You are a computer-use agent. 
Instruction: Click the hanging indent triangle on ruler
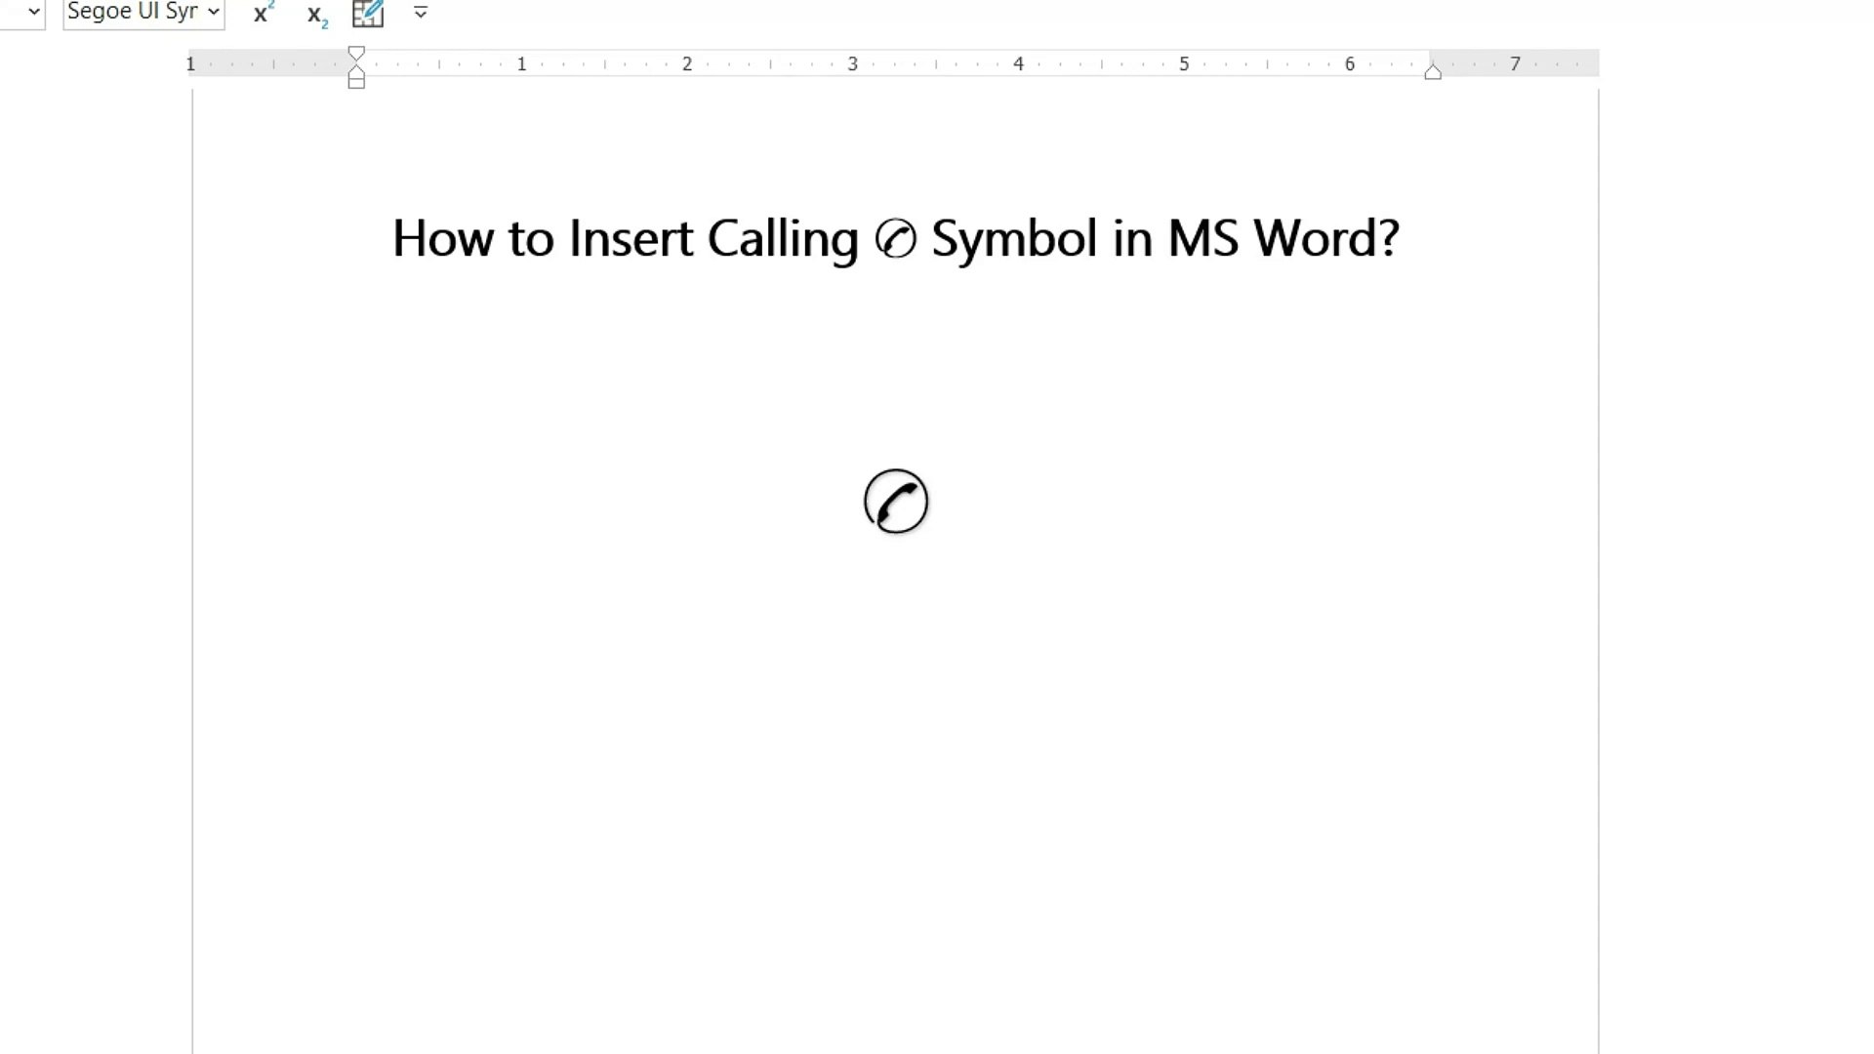point(356,71)
